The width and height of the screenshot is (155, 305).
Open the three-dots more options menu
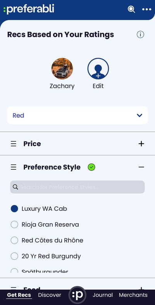click(x=146, y=9)
